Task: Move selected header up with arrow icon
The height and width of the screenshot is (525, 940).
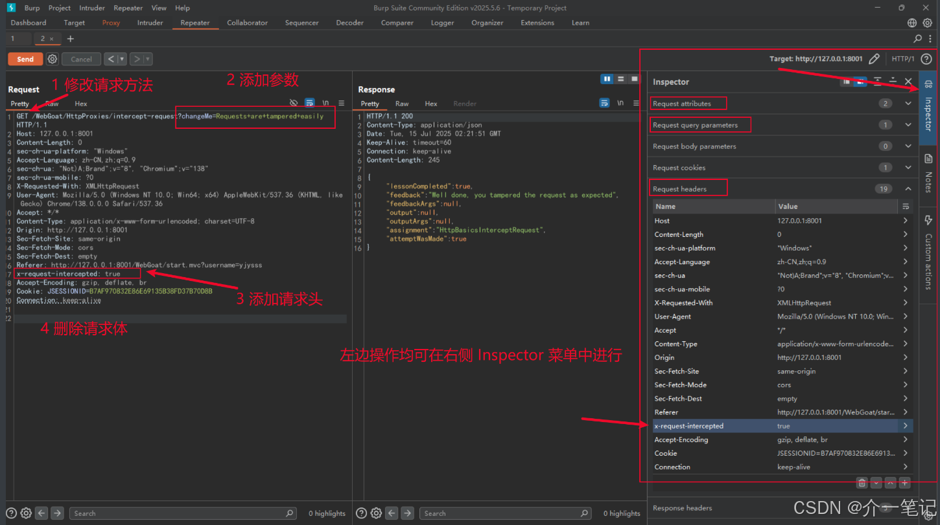Action: pos(891,483)
